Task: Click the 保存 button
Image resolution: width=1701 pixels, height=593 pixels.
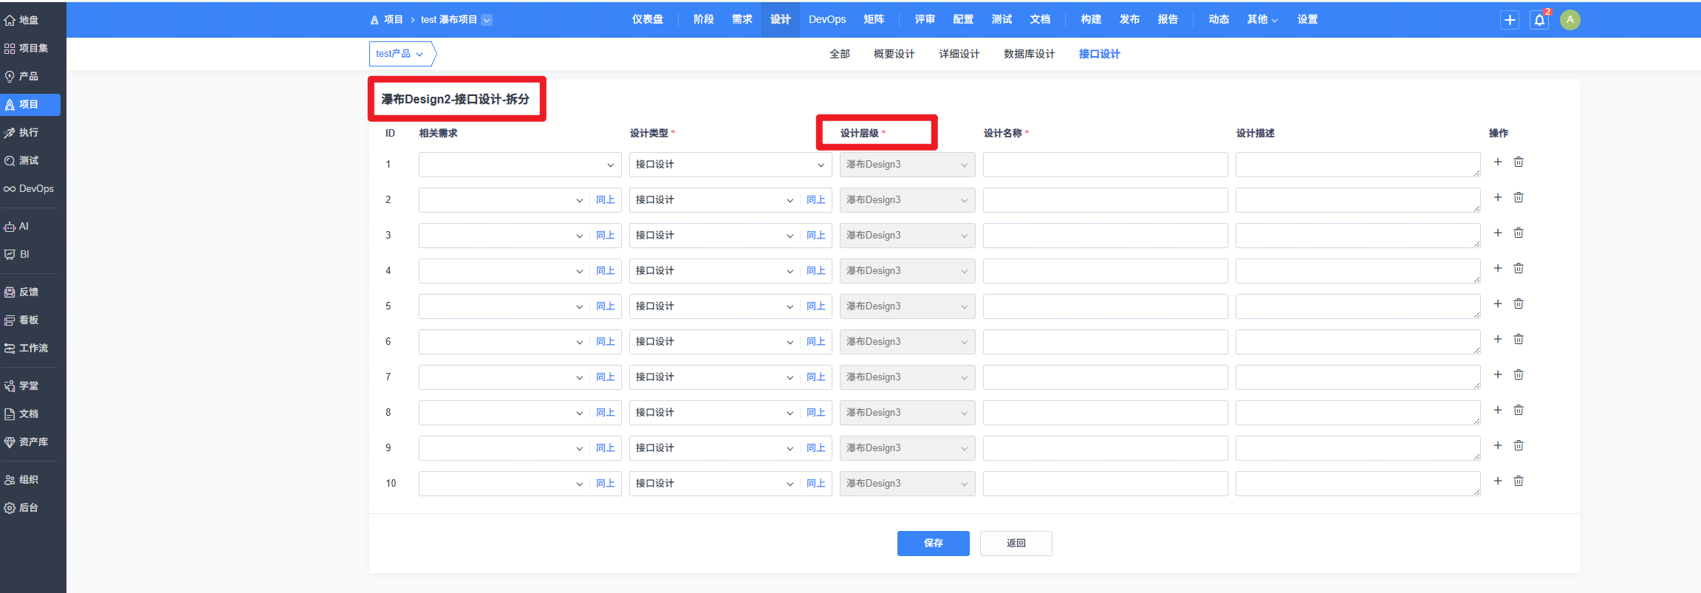Action: [x=934, y=544]
